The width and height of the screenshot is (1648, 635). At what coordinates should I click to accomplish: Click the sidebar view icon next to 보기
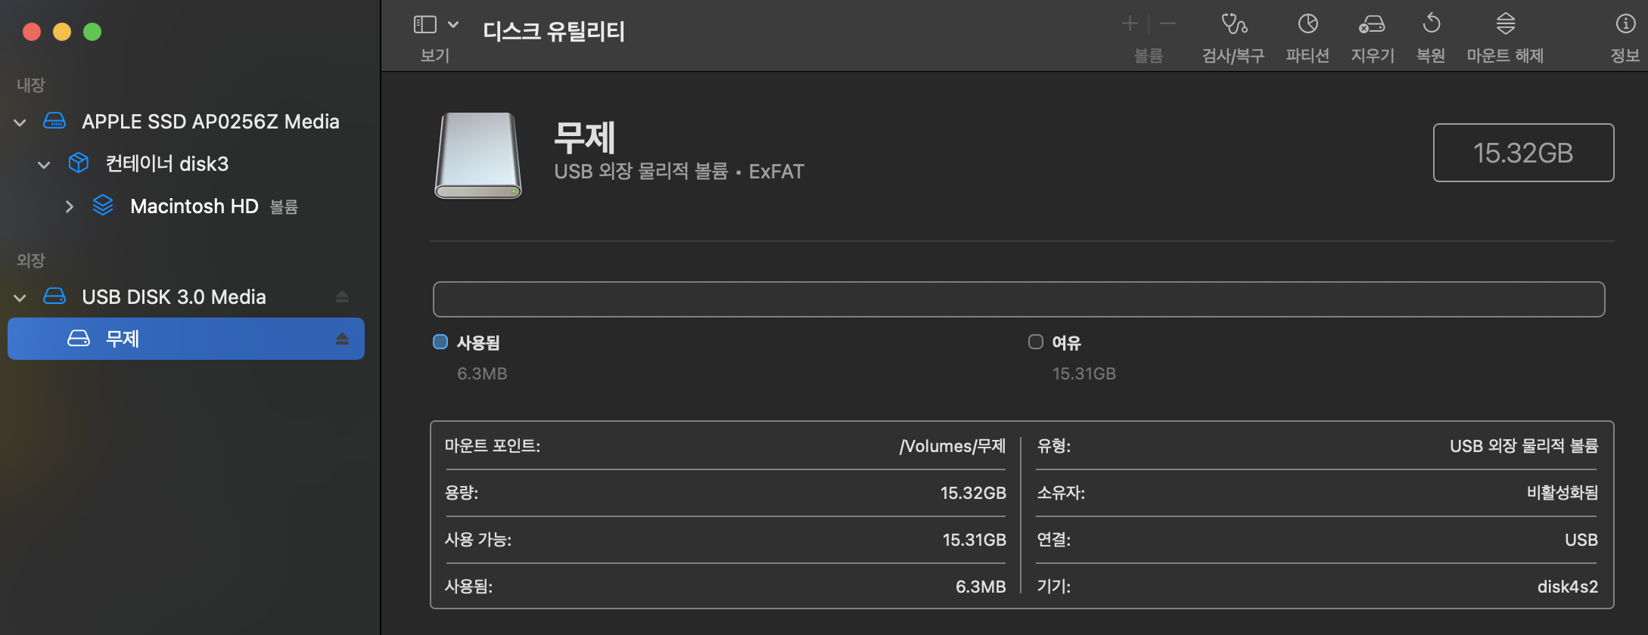point(424,23)
